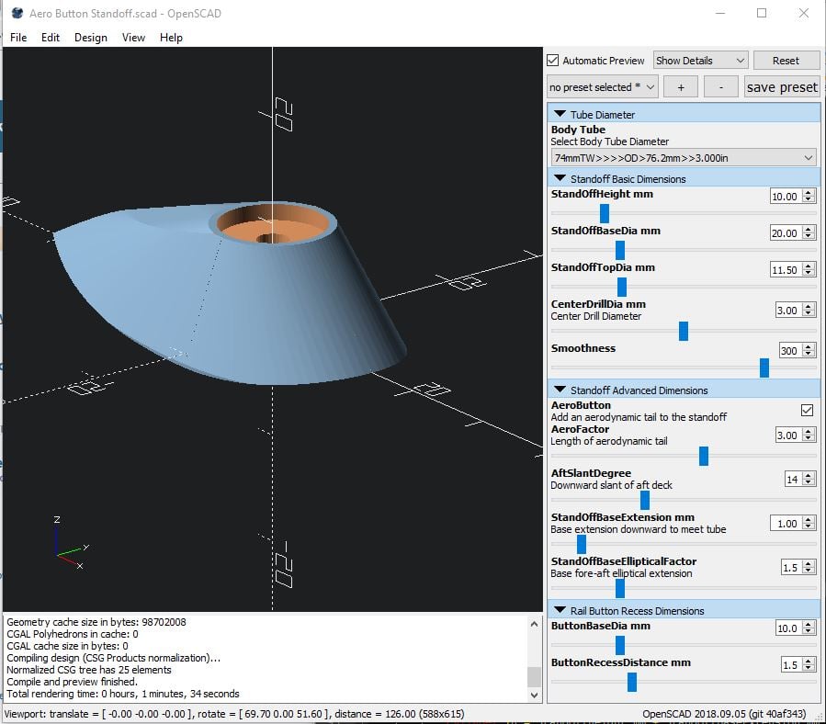
Task: Collapse the Tube Diameter section
Action: [x=560, y=114]
